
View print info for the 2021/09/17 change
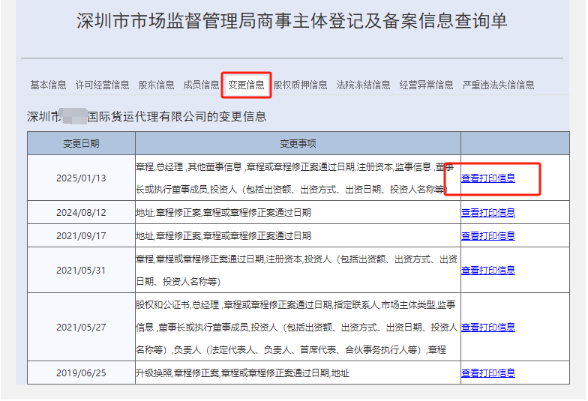click(x=487, y=236)
